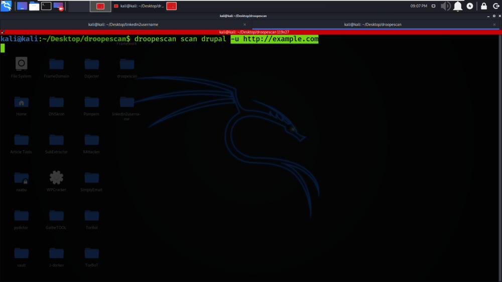Click the screen recorder panel icon

[x=59, y=6]
